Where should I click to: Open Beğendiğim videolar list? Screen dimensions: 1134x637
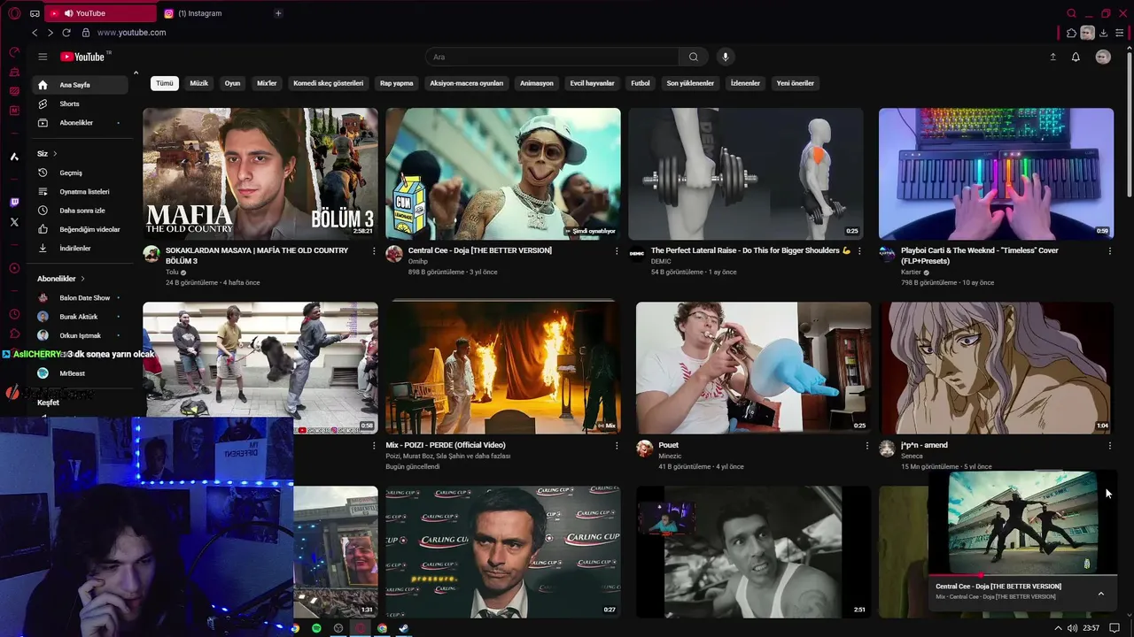tap(80, 229)
